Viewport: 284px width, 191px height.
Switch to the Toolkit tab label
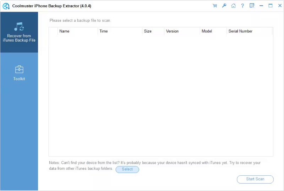19,79
